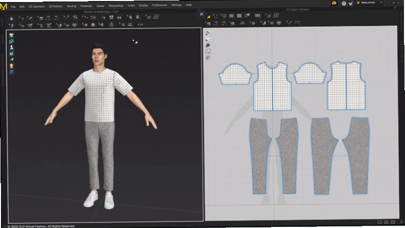Select the left sleeve pattern piece
This screenshot has width=405, height=228.
235,74
